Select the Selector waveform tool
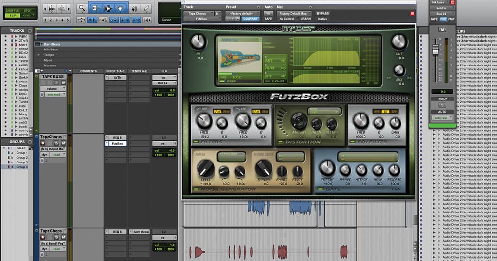 coord(107,8)
